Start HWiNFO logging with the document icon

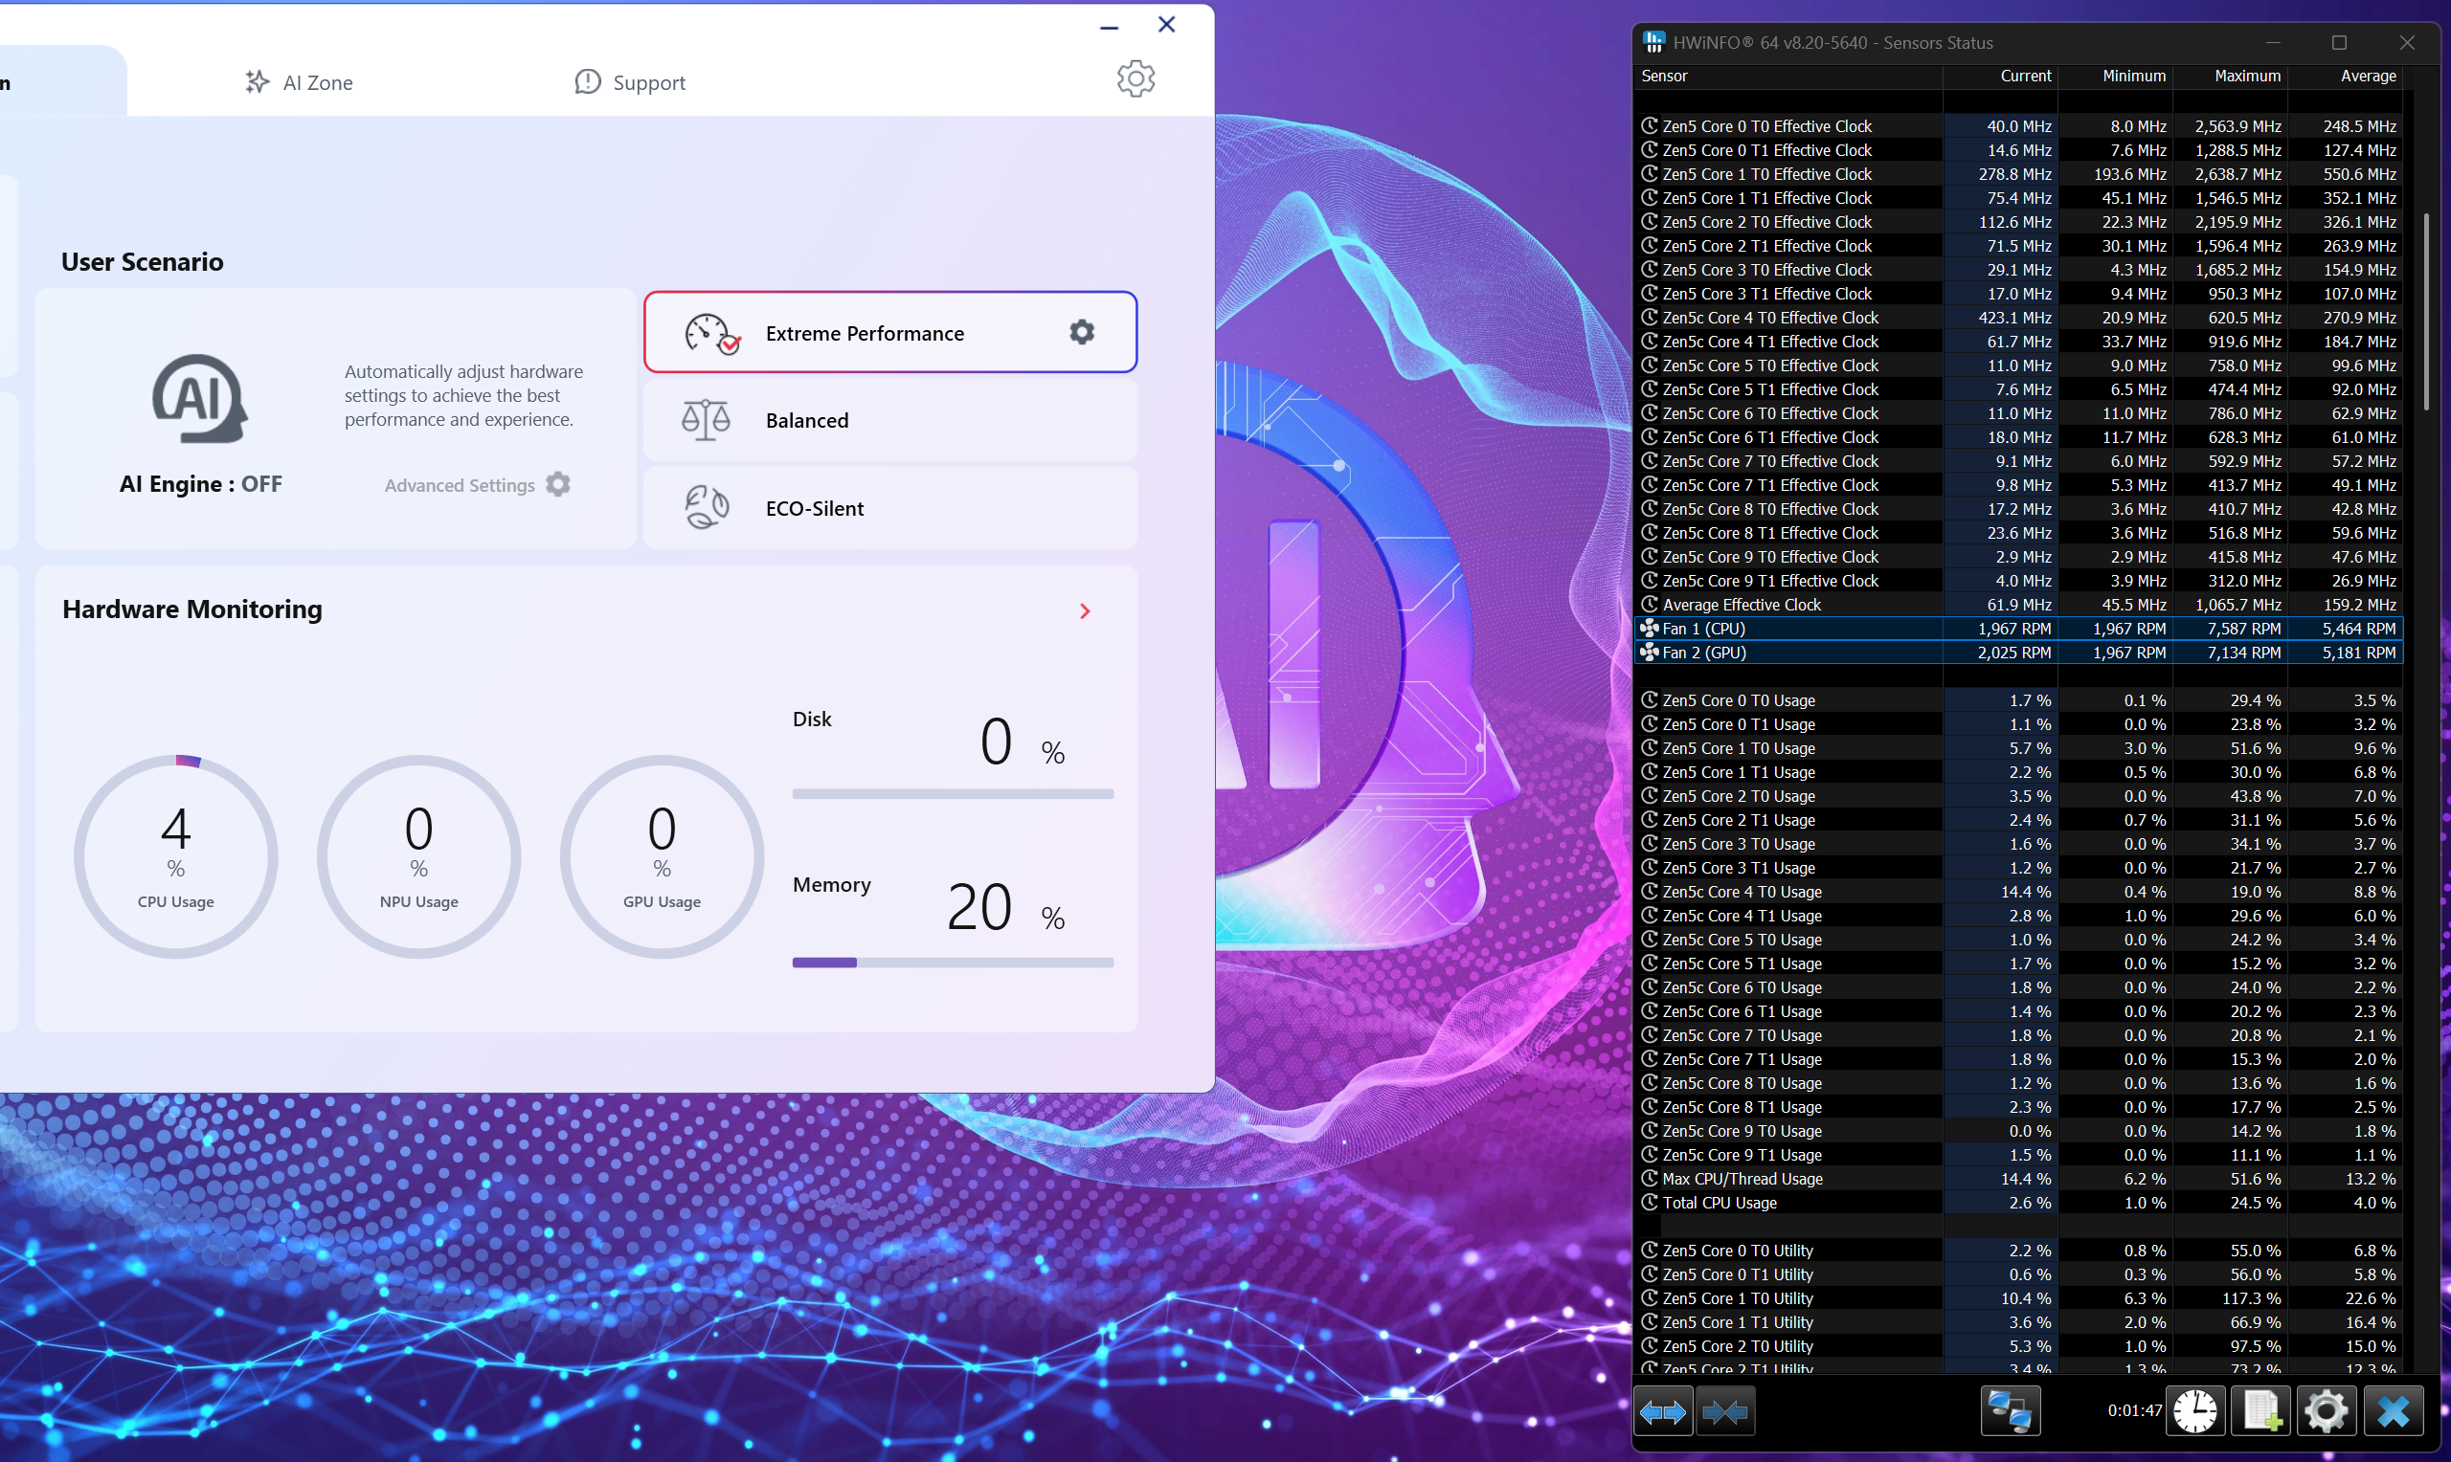coord(2260,1411)
